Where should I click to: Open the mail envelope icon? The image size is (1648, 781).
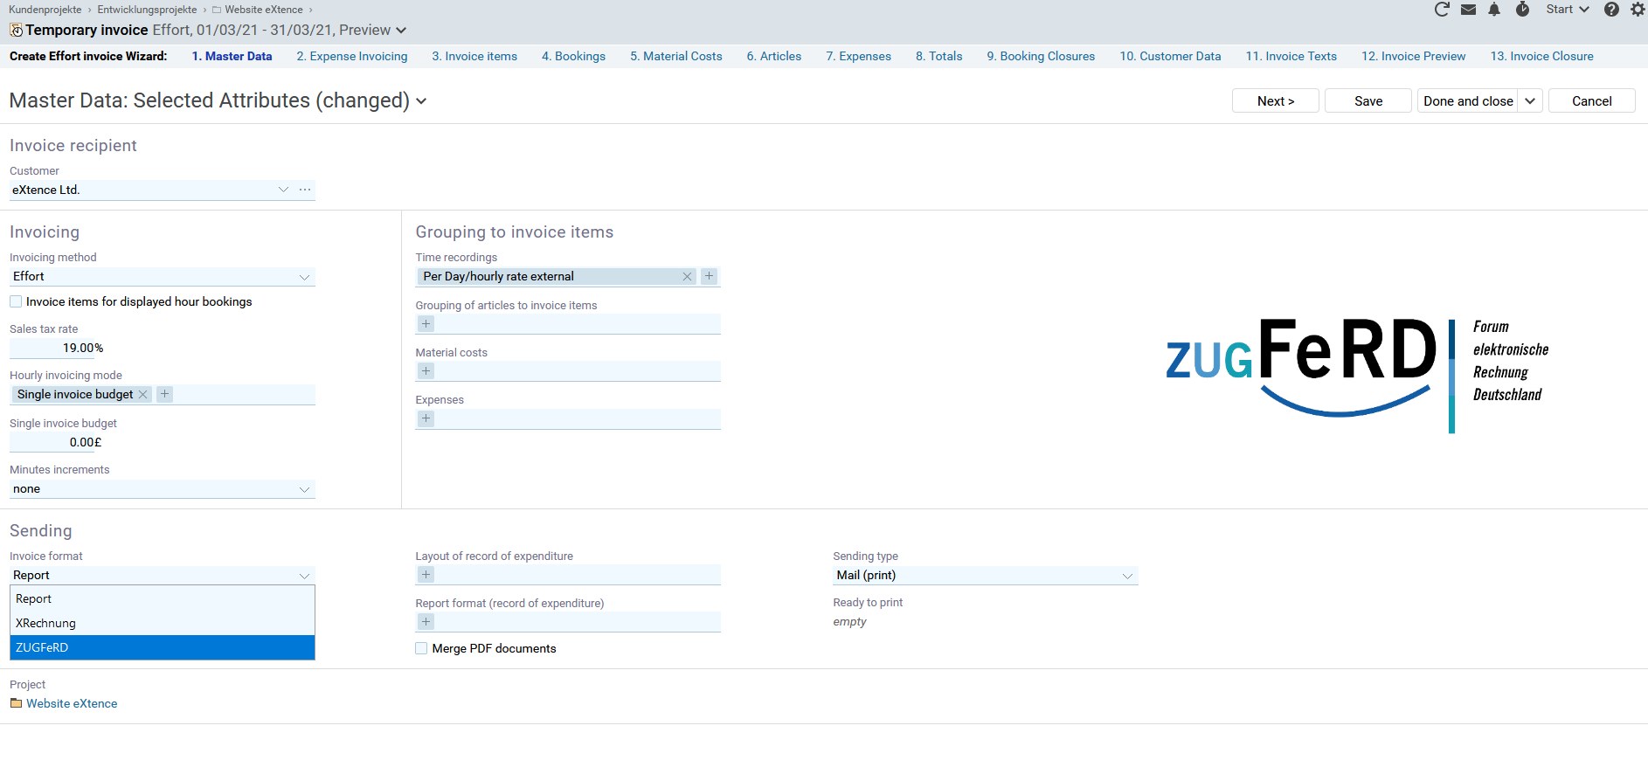point(1468,10)
